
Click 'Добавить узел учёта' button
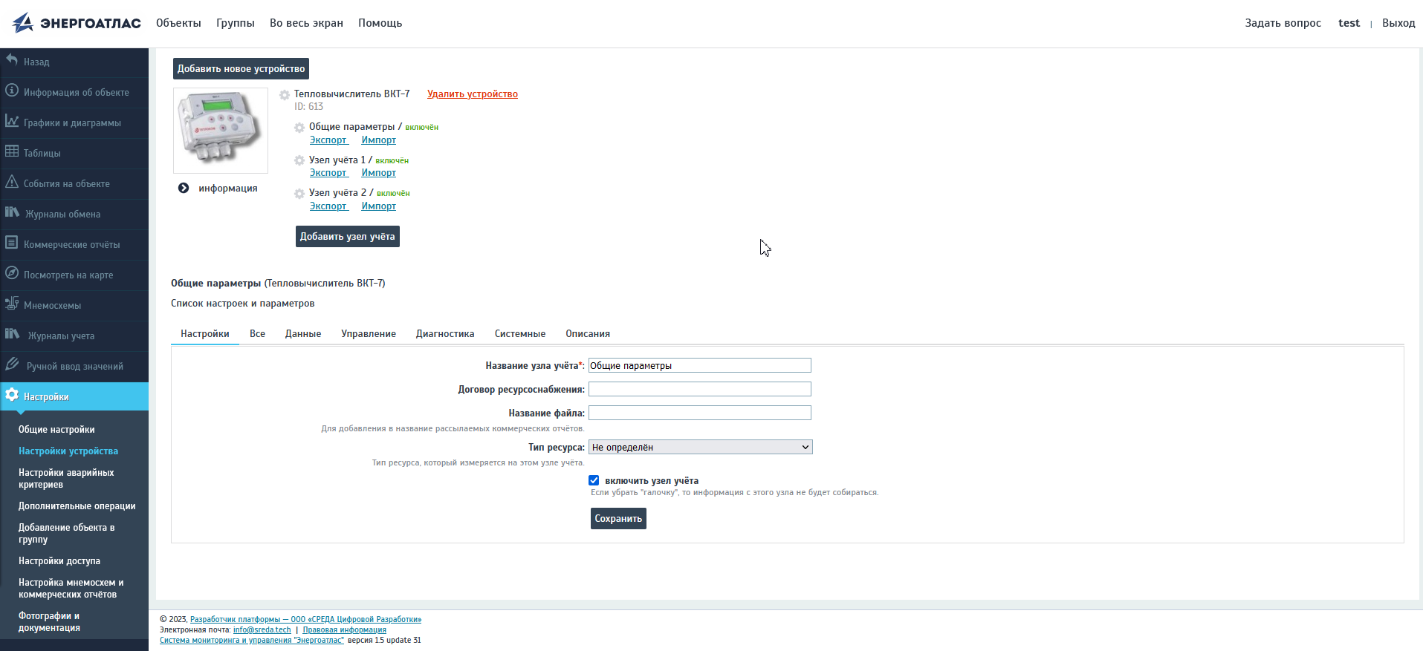click(x=347, y=236)
